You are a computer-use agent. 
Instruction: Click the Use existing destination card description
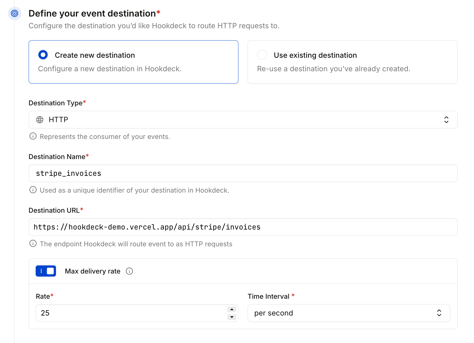click(333, 69)
